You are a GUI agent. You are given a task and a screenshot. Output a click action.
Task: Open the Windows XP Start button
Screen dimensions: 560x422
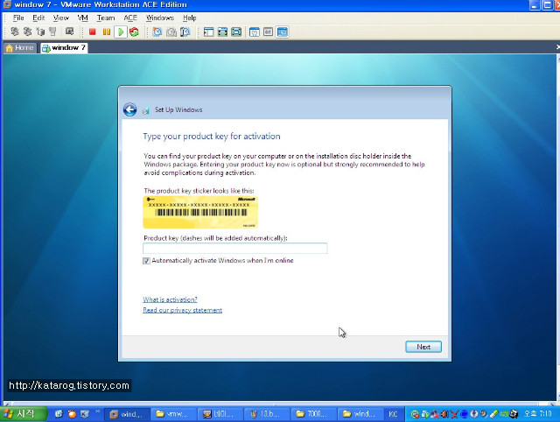[x=23, y=414]
